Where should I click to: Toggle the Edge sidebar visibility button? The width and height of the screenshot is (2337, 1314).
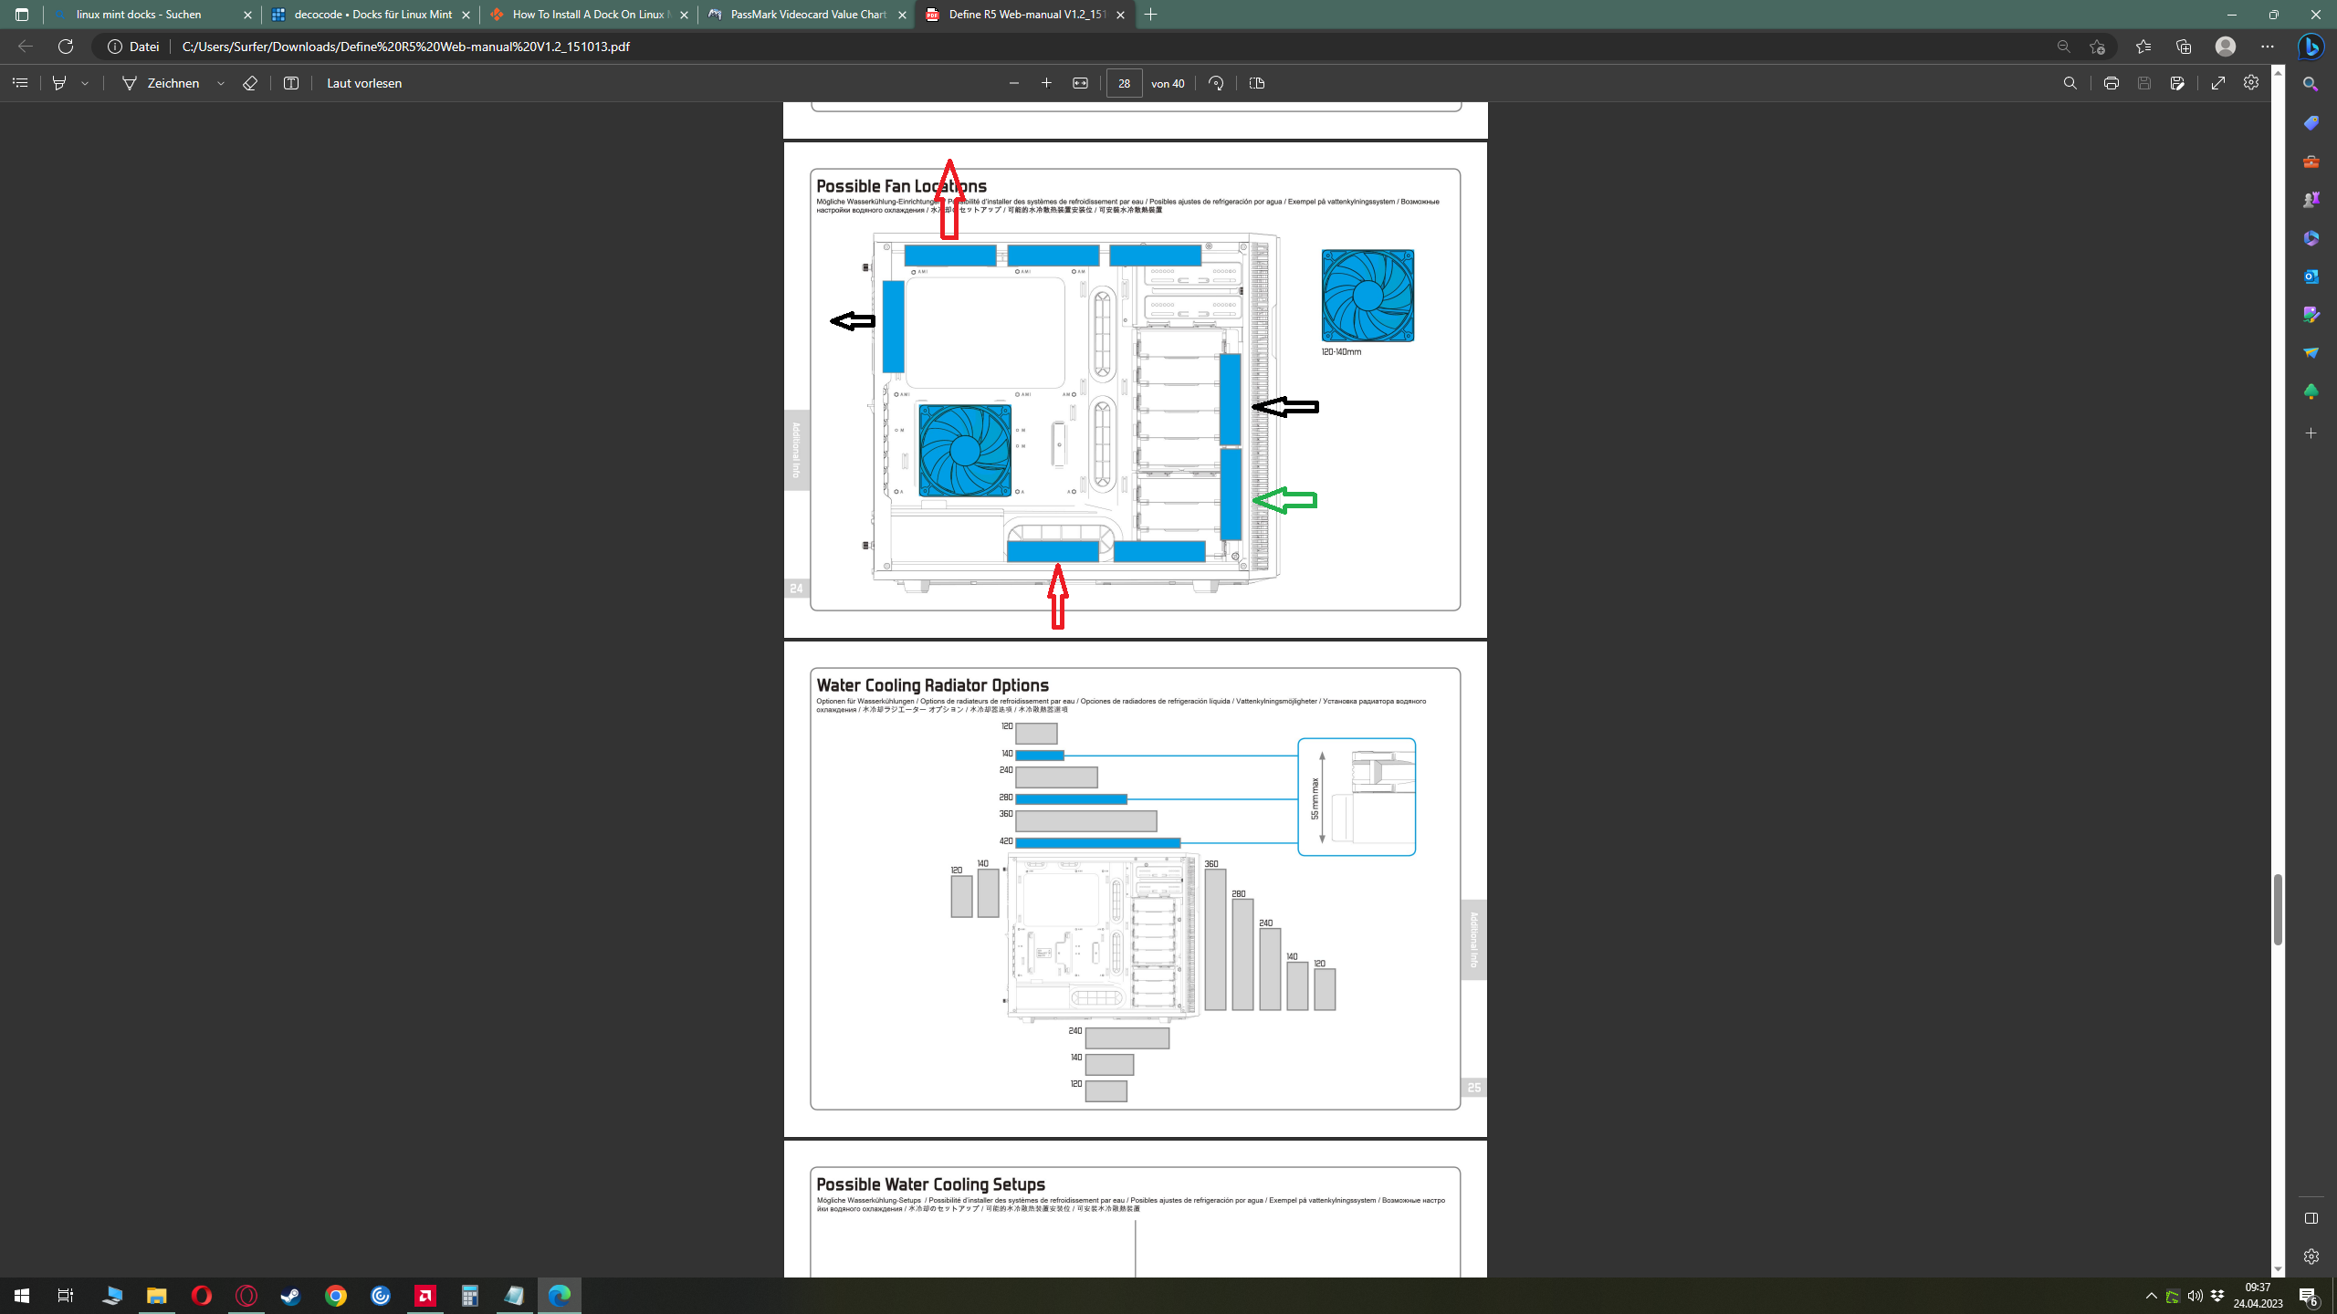(2311, 1218)
